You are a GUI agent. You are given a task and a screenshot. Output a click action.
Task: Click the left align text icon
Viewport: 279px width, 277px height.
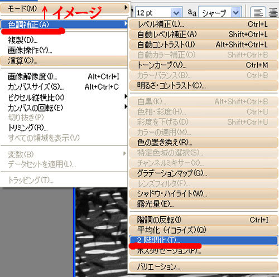pyautogui.click(x=258, y=13)
